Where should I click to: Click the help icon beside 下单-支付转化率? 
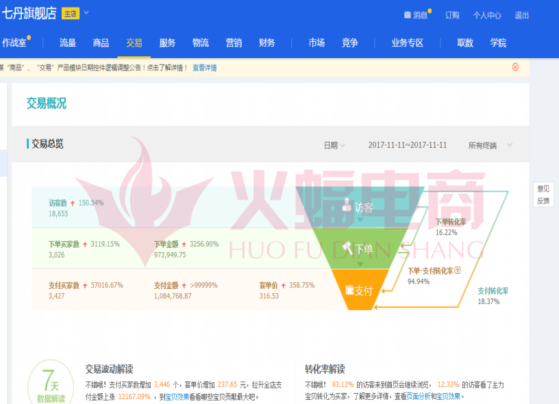click(458, 270)
